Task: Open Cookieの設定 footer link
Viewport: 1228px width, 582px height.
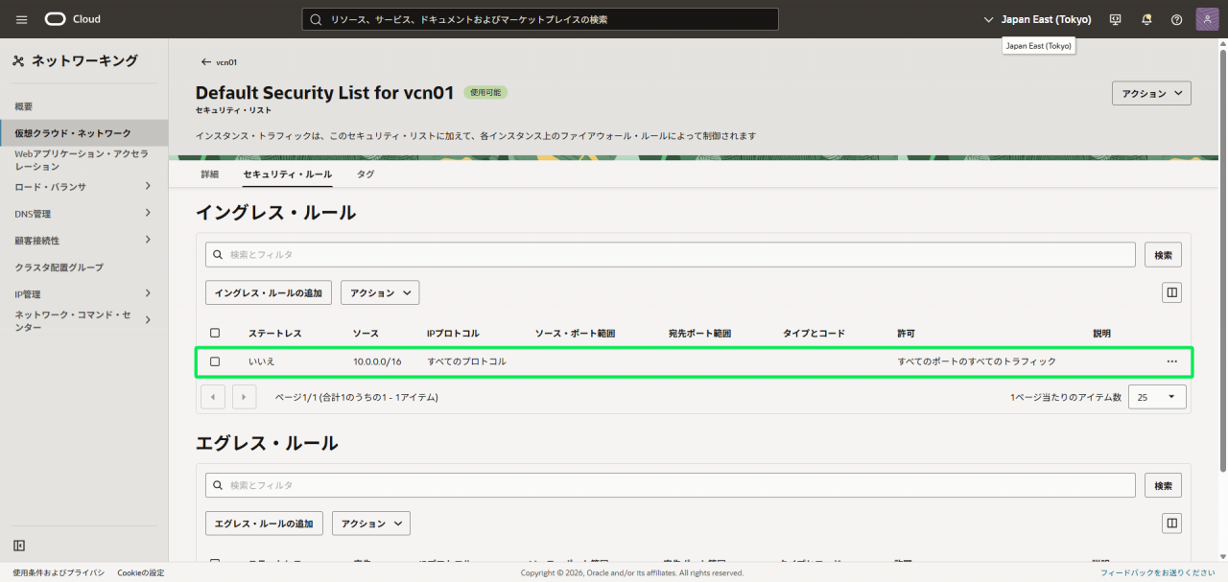Action: 141,572
